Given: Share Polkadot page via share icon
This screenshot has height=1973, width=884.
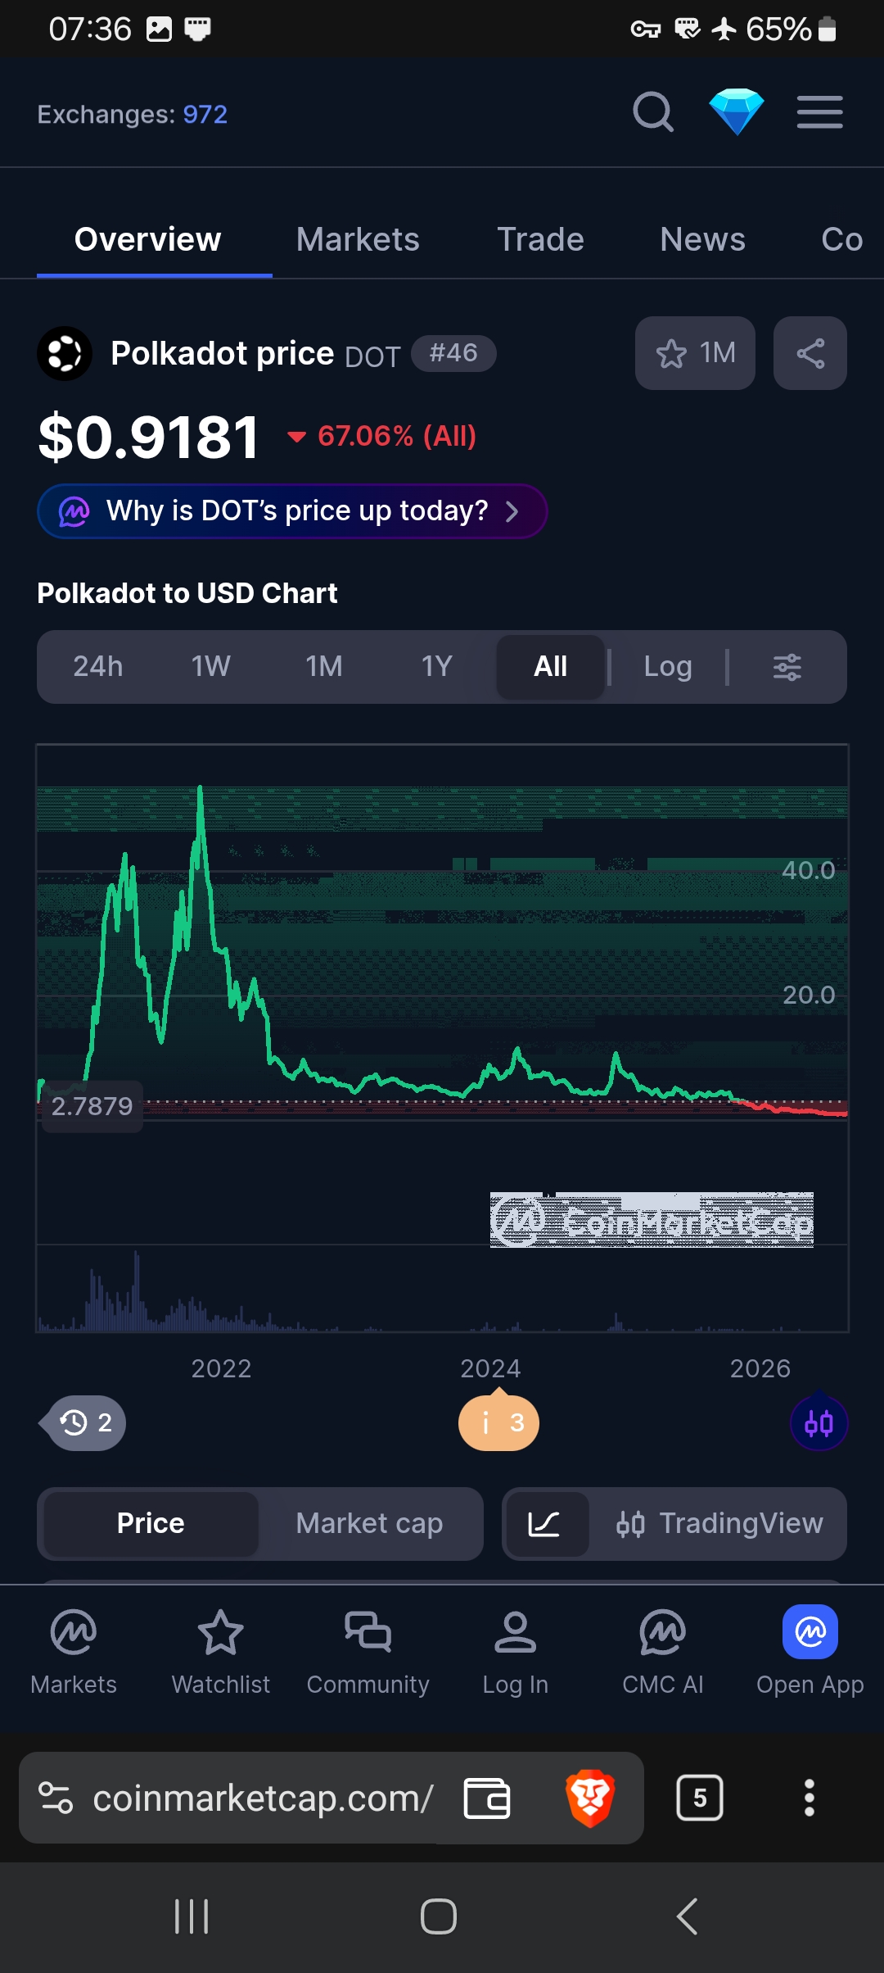Looking at the screenshot, I should pyautogui.click(x=810, y=353).
